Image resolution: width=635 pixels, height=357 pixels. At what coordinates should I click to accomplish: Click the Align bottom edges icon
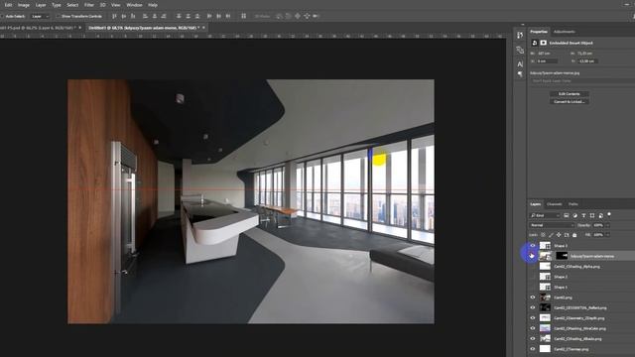[133, 16]
